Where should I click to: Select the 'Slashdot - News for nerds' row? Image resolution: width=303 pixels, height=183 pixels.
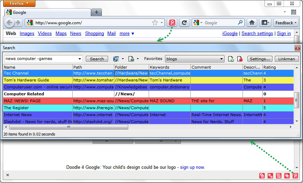[148, 122]
